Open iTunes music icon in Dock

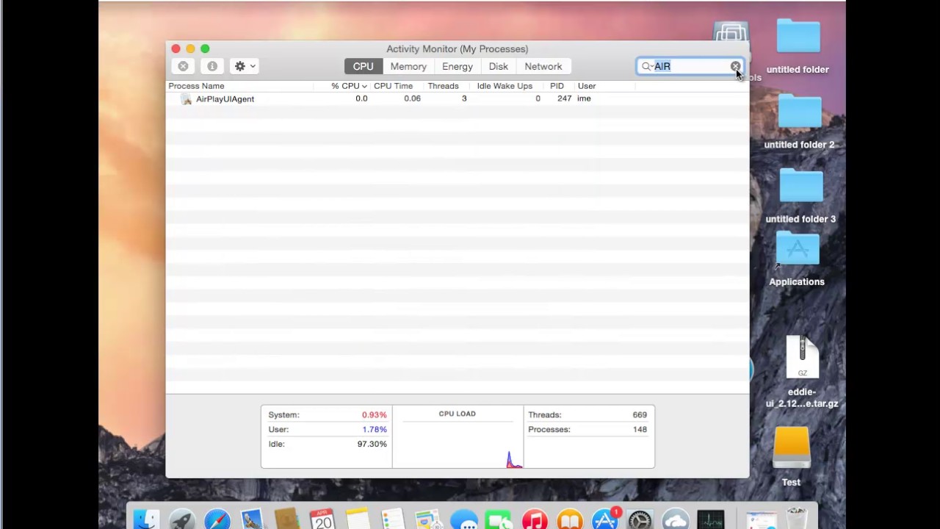coord(535,519)
